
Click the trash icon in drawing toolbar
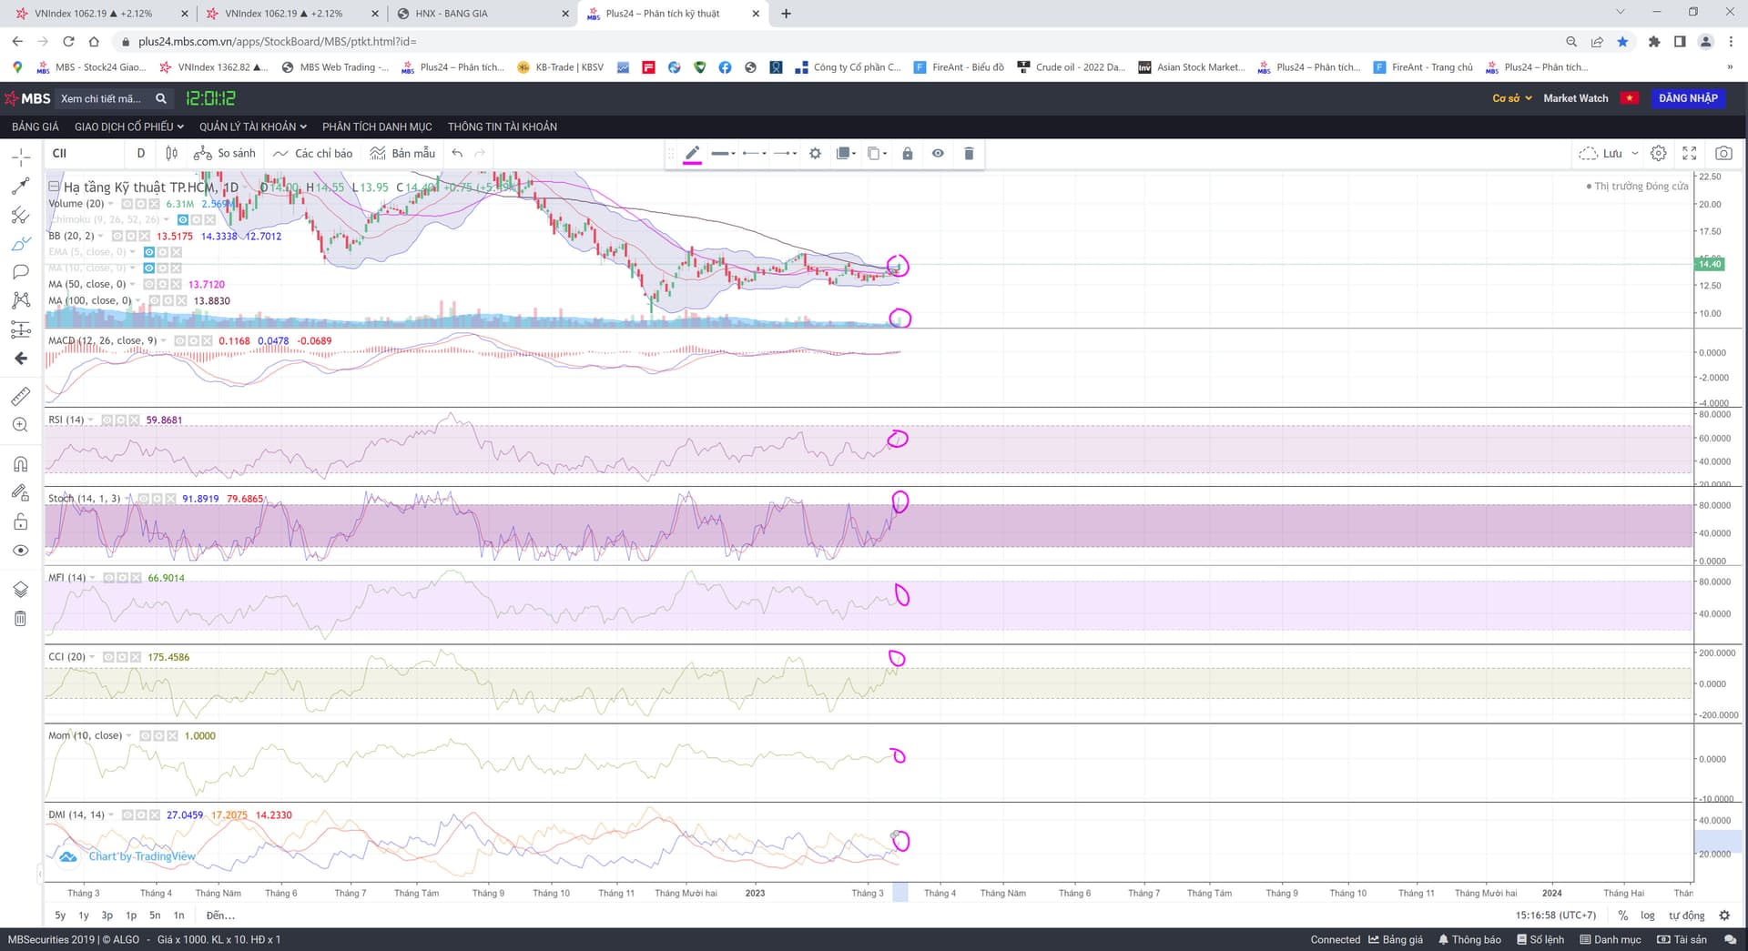(x=969, y=154)
